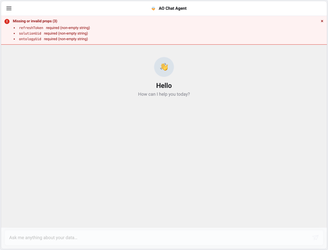Viewport: 328px width, 250px height.
Task: Click the bullet point before ontologyUid
Action: tap(14, 39)
